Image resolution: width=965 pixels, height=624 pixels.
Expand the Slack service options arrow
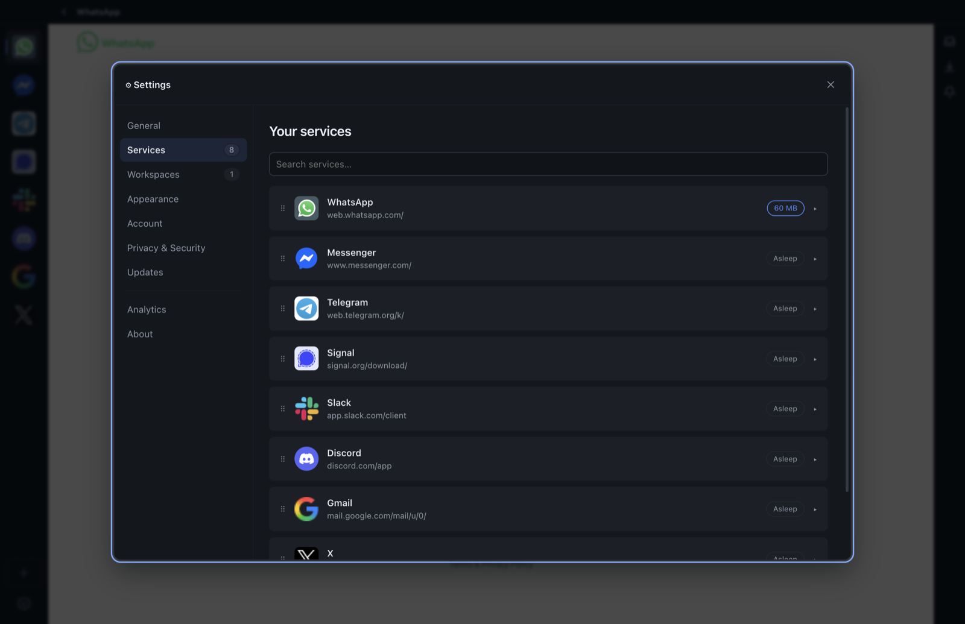click(x=815, y=409)
